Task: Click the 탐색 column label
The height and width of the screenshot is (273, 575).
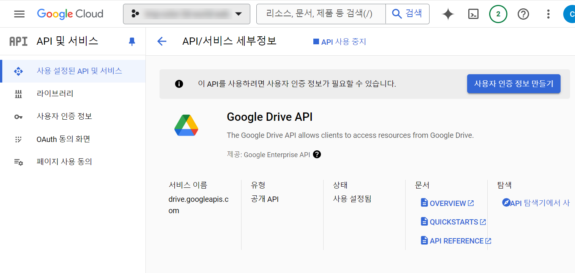Action: [504, 185]
